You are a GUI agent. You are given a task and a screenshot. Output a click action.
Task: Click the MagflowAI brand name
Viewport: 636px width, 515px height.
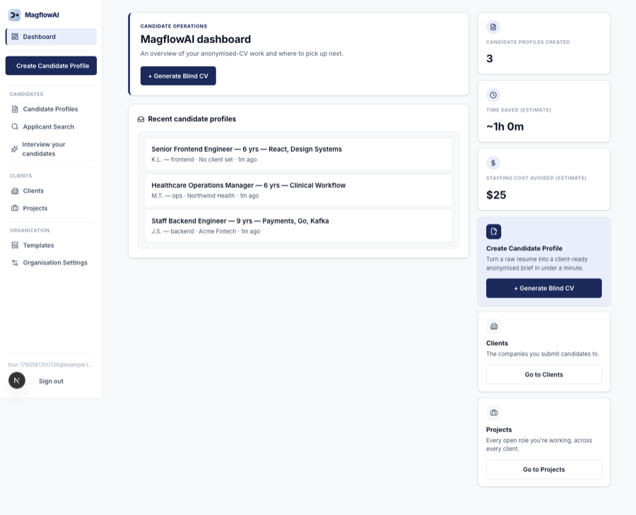(42, 15)
